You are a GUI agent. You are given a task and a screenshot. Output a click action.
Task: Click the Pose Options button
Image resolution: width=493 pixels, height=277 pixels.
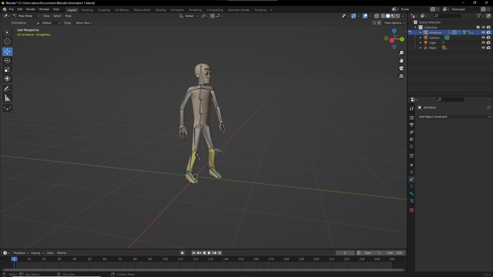[393, 23]
